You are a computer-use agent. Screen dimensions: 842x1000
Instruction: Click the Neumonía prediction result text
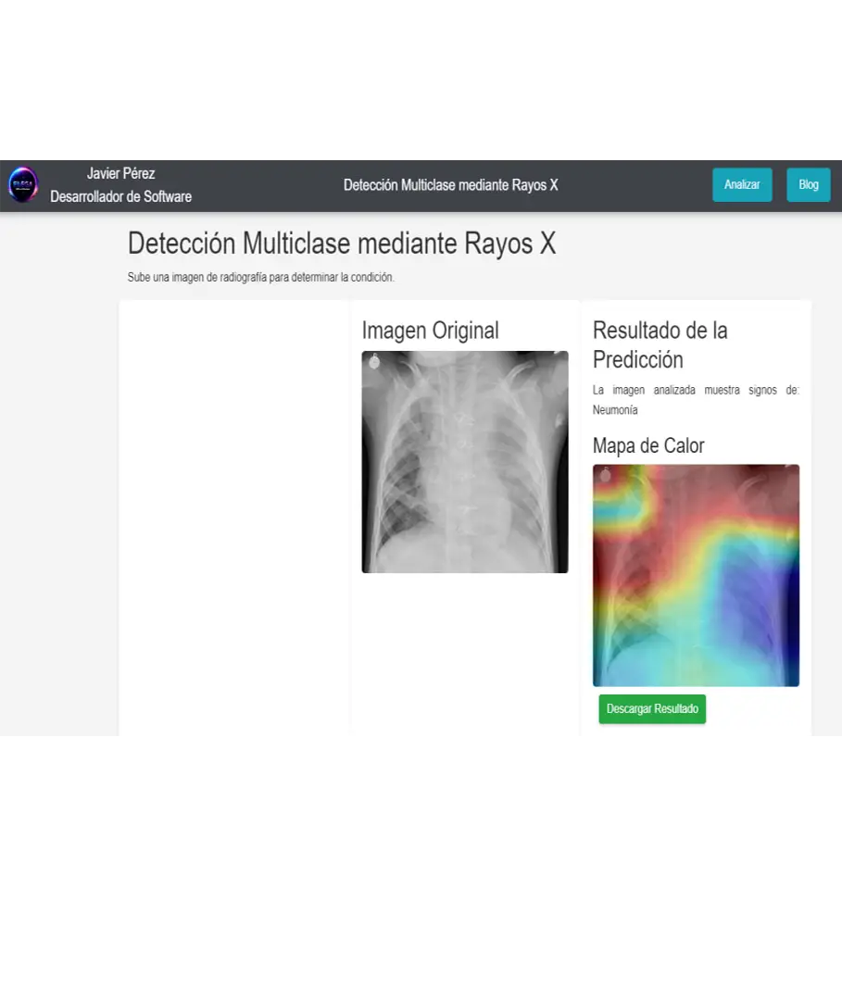coord(615,410)
